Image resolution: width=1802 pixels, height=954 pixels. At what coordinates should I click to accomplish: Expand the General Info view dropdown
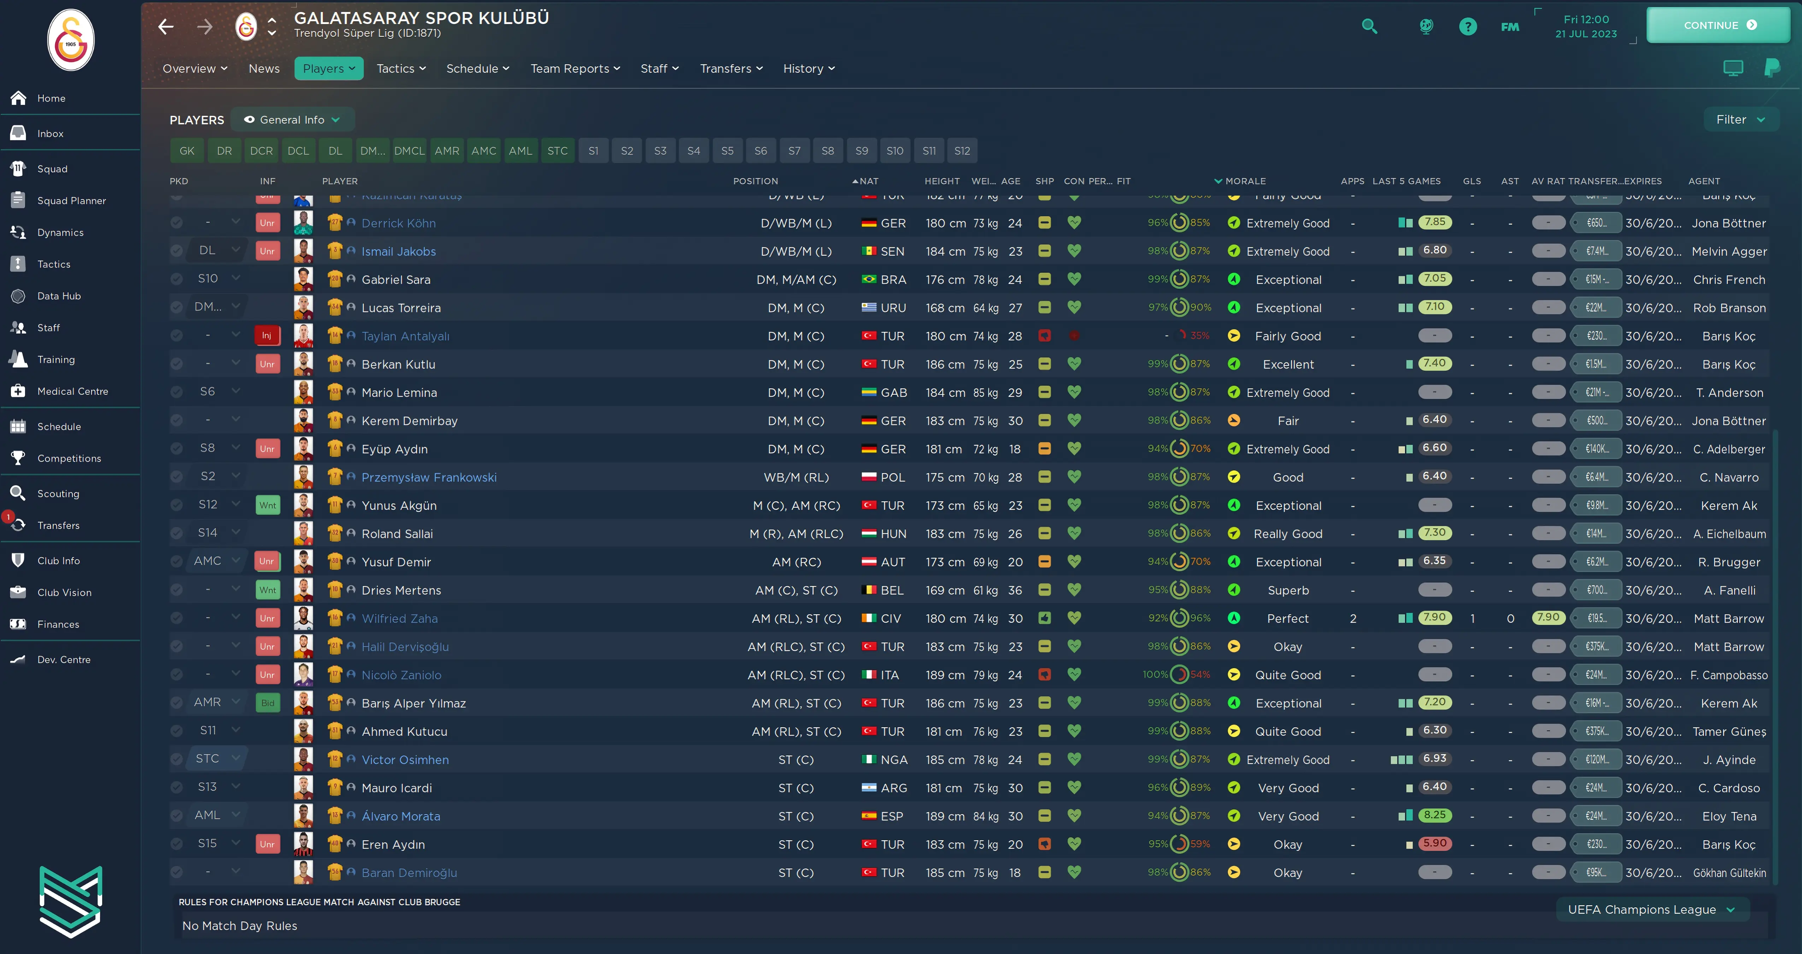click(293, 119)
